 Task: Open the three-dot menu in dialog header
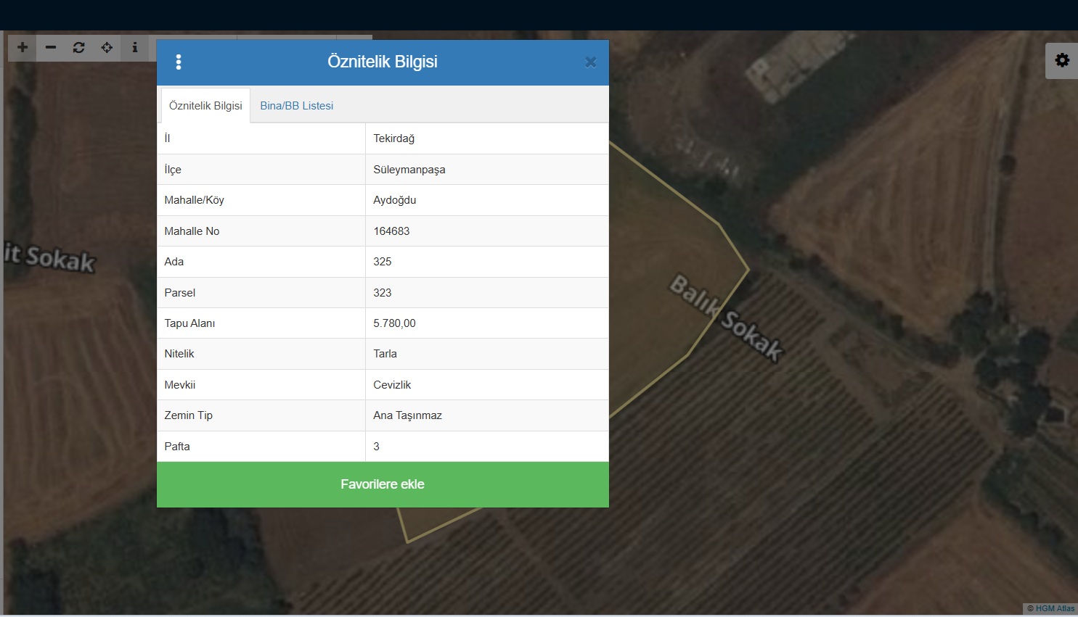pos(179,62)
